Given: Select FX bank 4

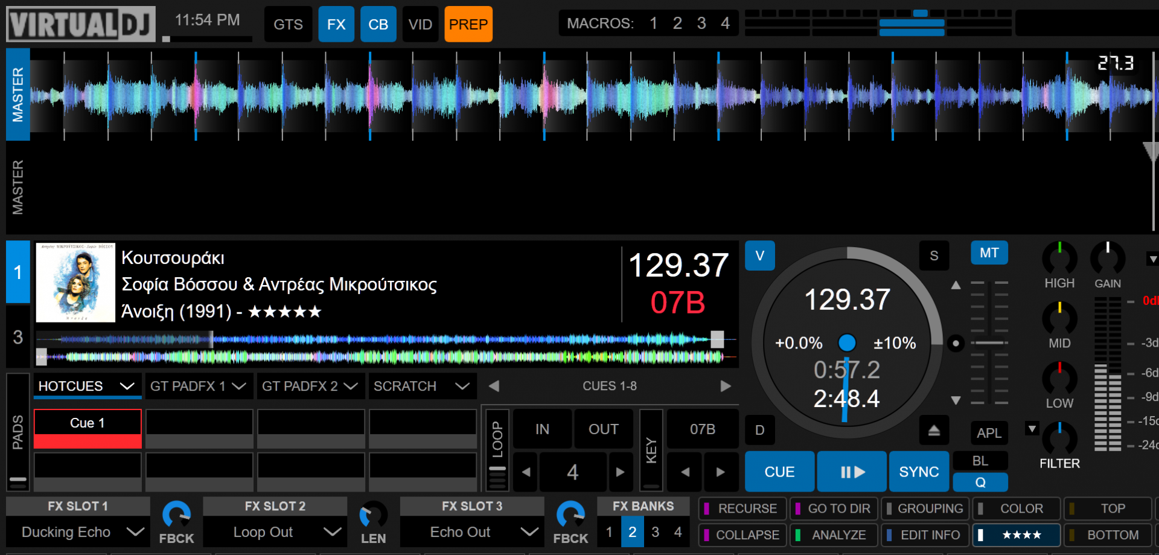Looking at the screenshot, I should pos(678,532).
